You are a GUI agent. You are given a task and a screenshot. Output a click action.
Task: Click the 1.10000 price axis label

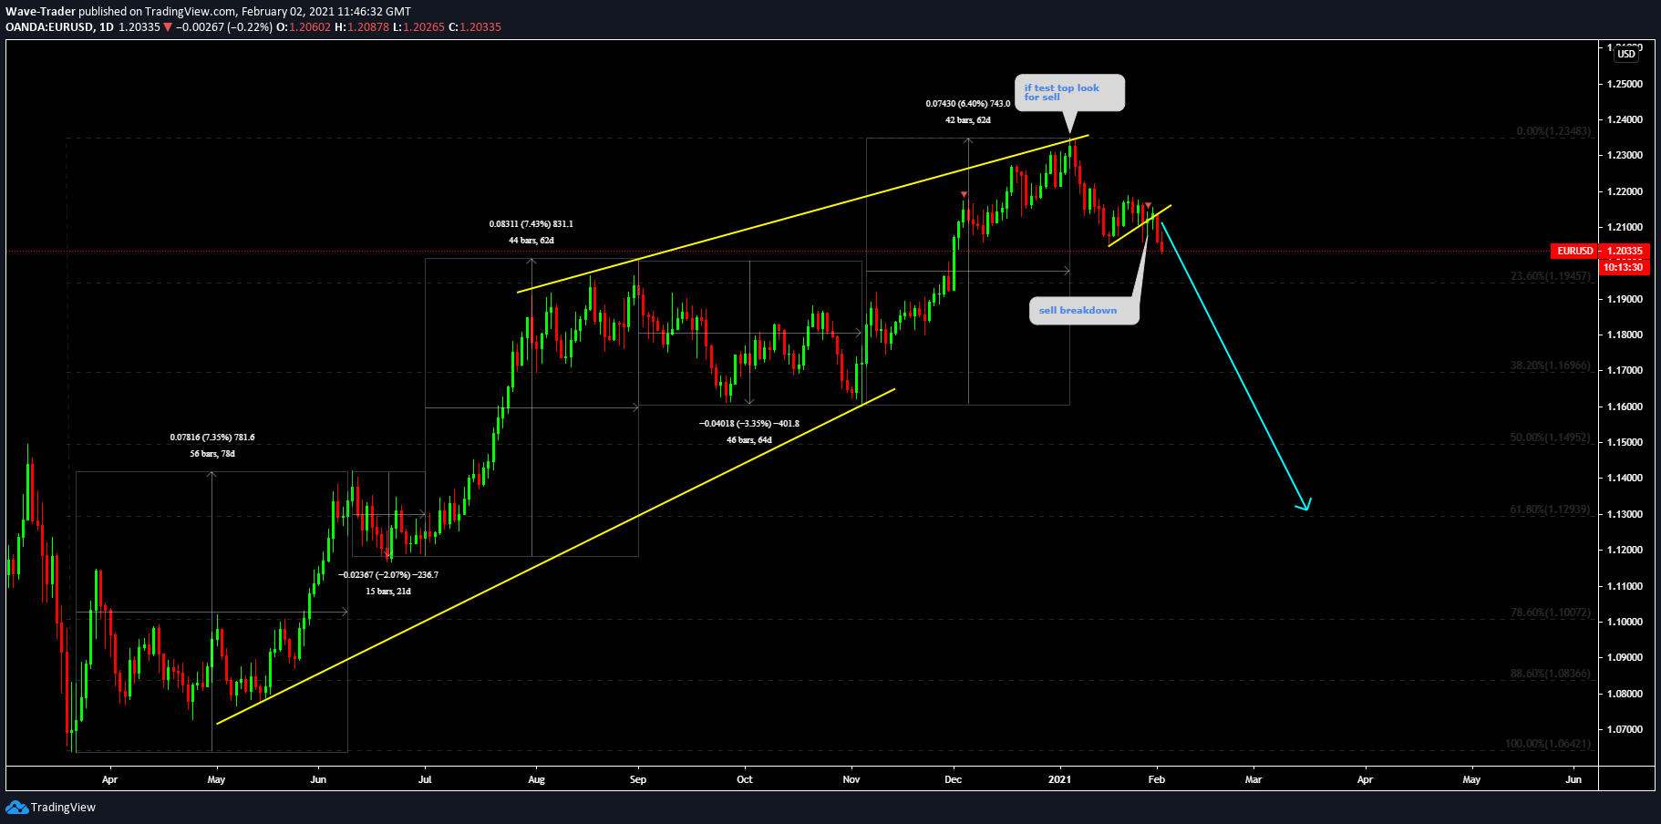(x=1625, y=622)
